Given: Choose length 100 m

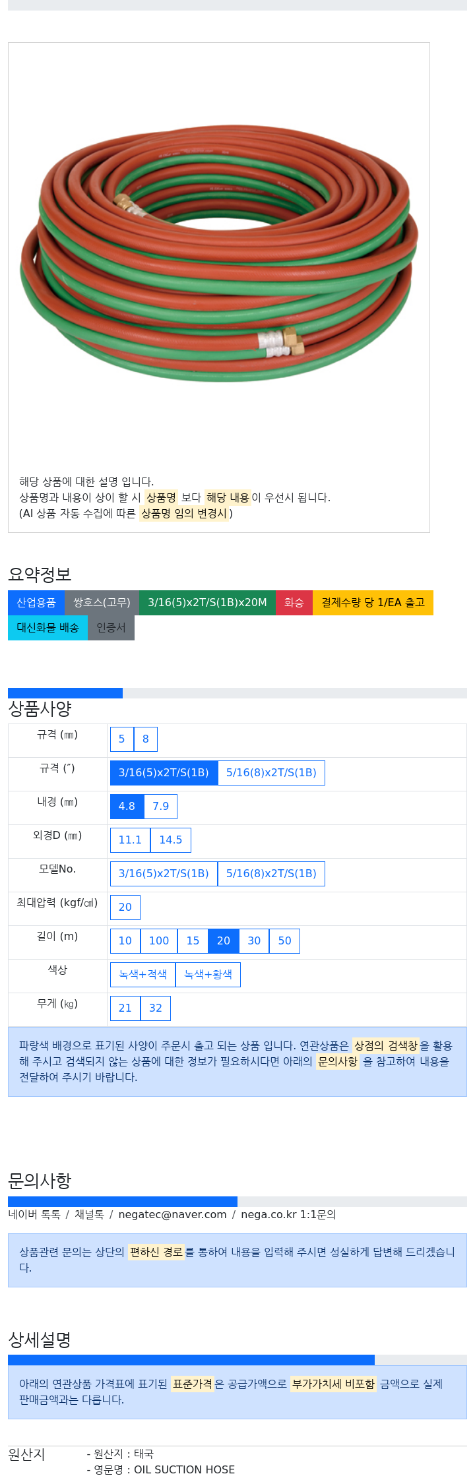Looking at the screenshot, I should (159, 941).
